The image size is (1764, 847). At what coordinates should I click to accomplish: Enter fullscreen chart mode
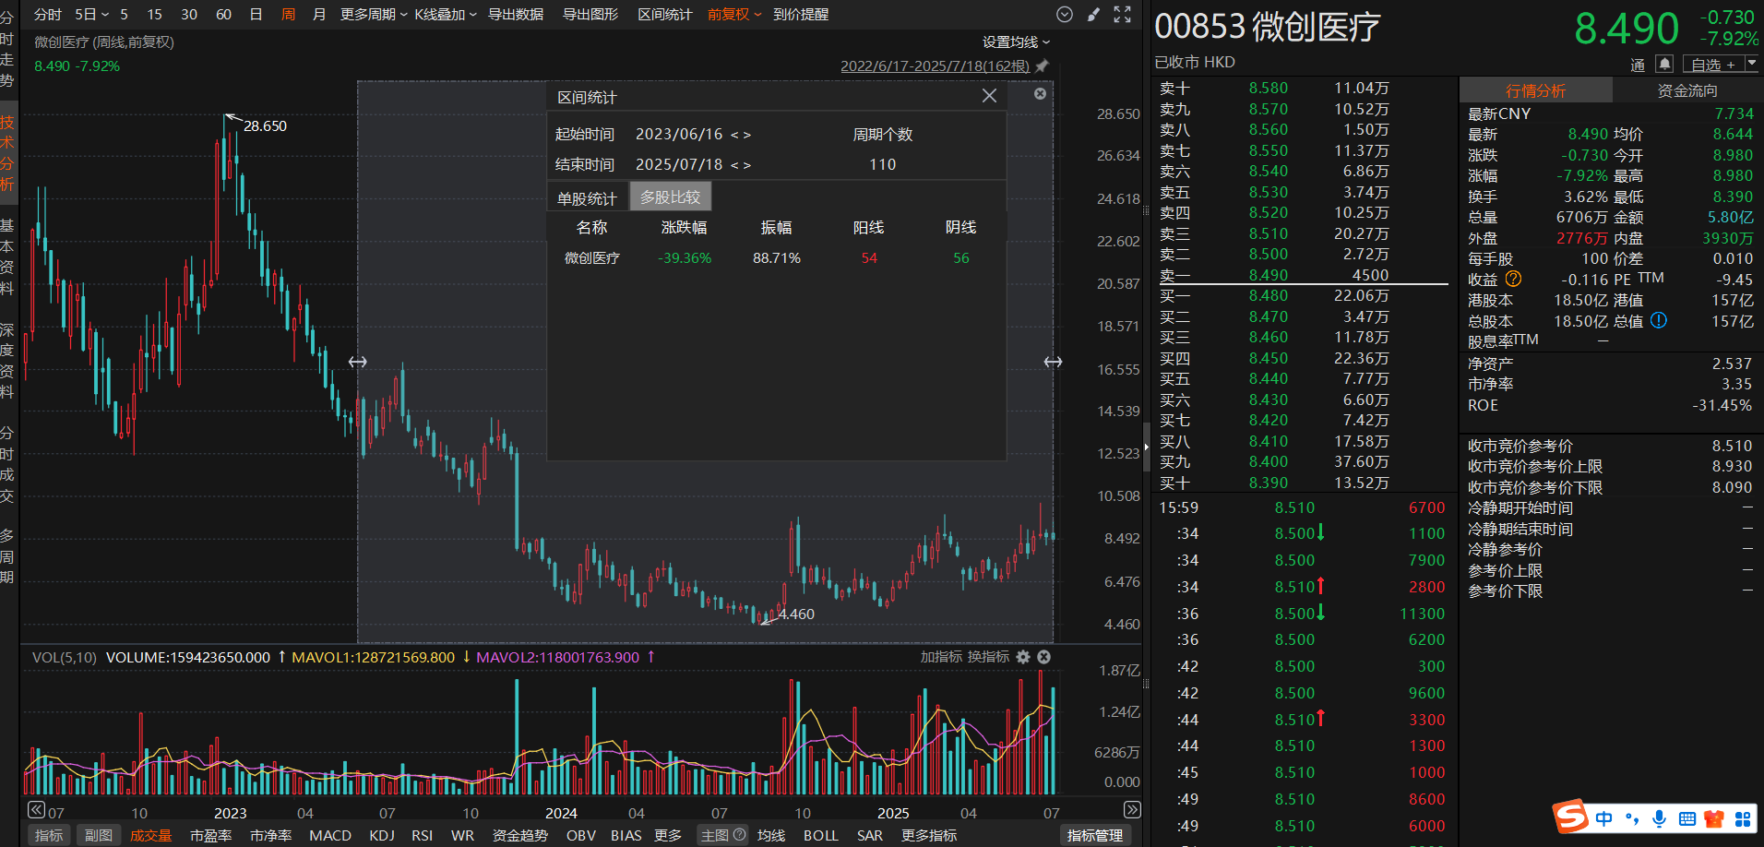tap(1122, 15)
